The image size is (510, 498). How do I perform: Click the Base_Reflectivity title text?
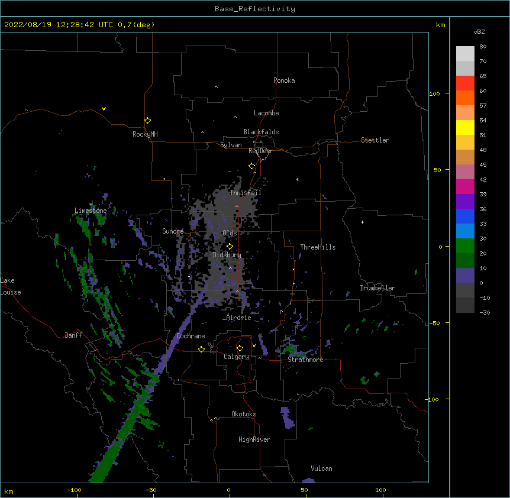click(255, 9)
